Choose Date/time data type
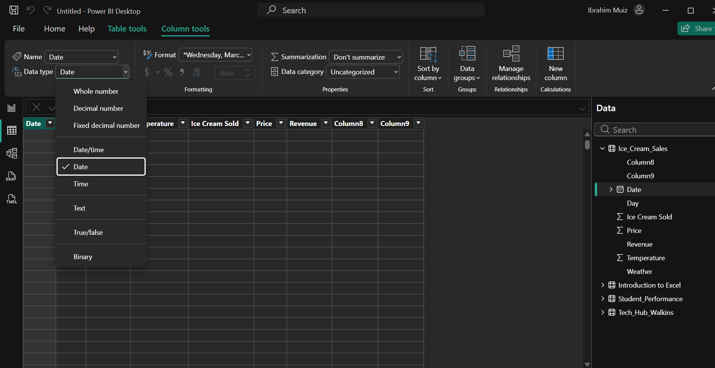The image size is (715, 368). 101,149
